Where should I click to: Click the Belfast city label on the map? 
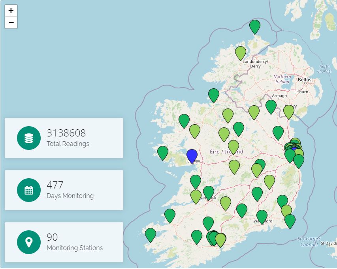[x=305, y=80]
